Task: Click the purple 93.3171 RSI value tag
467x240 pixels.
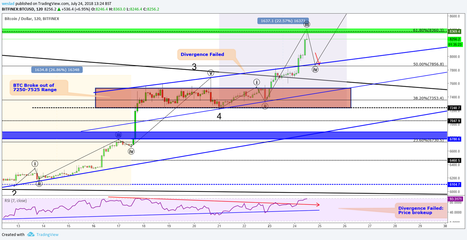Action: (x=455, y=199)
